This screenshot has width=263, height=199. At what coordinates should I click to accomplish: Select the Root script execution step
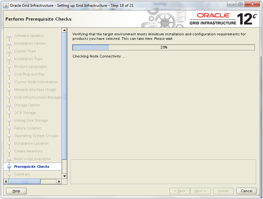pos(33,159)
